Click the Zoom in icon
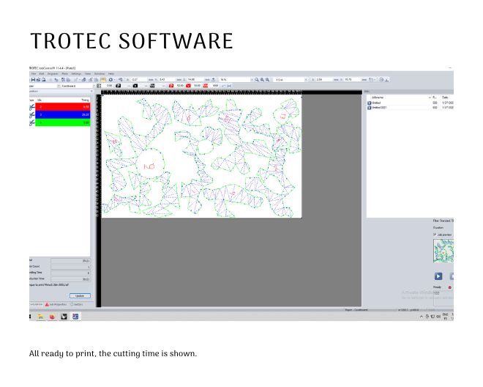Screen dimensions: 483x387 [262, 80]
